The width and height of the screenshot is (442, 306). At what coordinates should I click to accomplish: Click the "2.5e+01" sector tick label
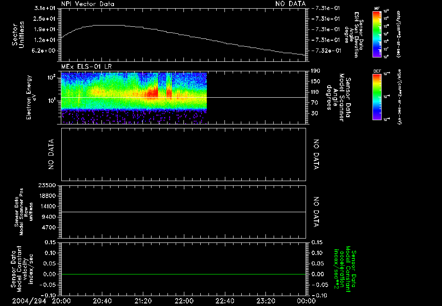click(45, 19)
